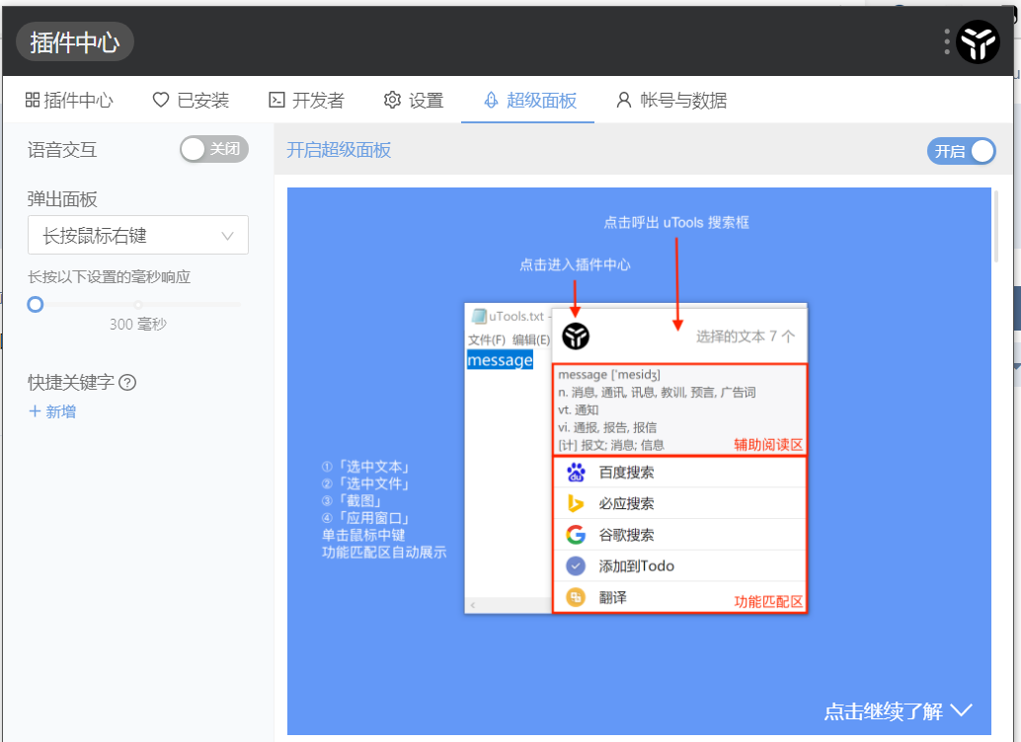Click the rocket icon beside 超级面板
This screenshot has width=1021, height=742.
(491, 100)
